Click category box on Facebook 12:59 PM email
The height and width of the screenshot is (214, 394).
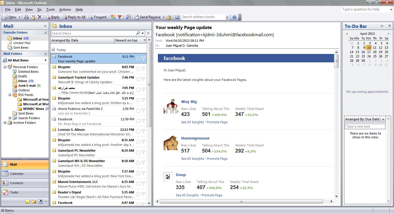[138, 121]
